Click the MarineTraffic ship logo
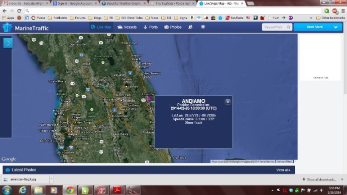This screenshot has width=347, height=195. click(7, 28)
